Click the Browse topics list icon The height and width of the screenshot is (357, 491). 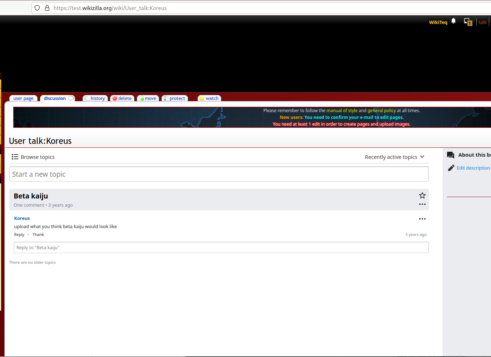[x=15, y=157]
